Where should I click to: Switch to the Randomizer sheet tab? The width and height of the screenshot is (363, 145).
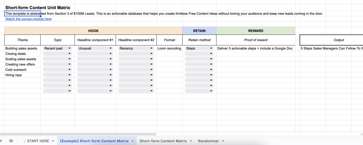click(x=208, y=141)
